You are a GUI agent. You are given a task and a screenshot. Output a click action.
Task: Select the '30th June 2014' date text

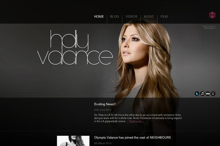(103, 110)
